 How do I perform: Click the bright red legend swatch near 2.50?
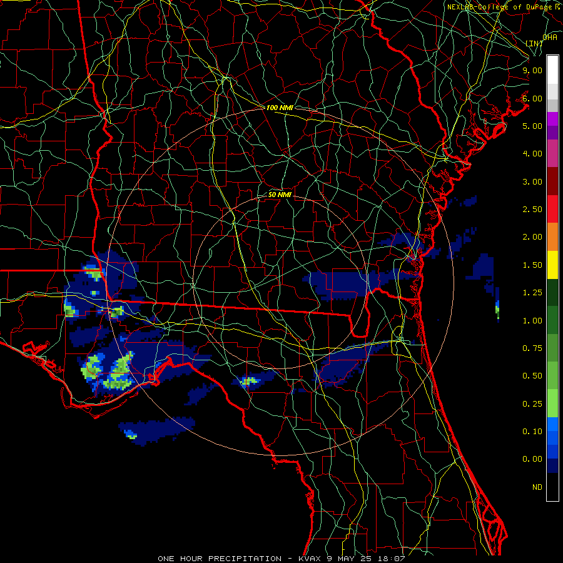(x=552, y=209)
